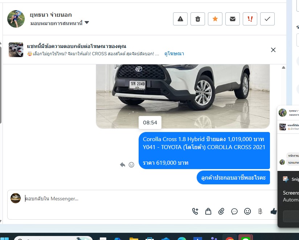
Task: Delete conversation using the trash icon
Action: coord(198,19)
